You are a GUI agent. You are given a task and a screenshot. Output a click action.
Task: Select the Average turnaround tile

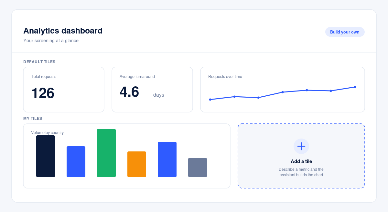pyautogui.click(x=152, y=90)
